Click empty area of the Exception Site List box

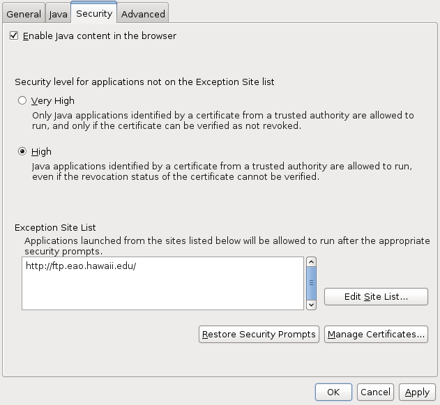pos(162,291)
